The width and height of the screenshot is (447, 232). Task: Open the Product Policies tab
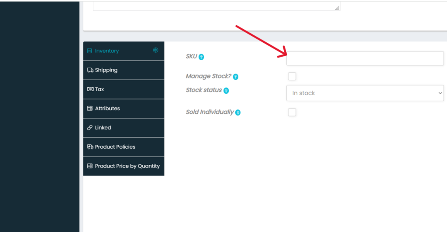tap(115, 147)
